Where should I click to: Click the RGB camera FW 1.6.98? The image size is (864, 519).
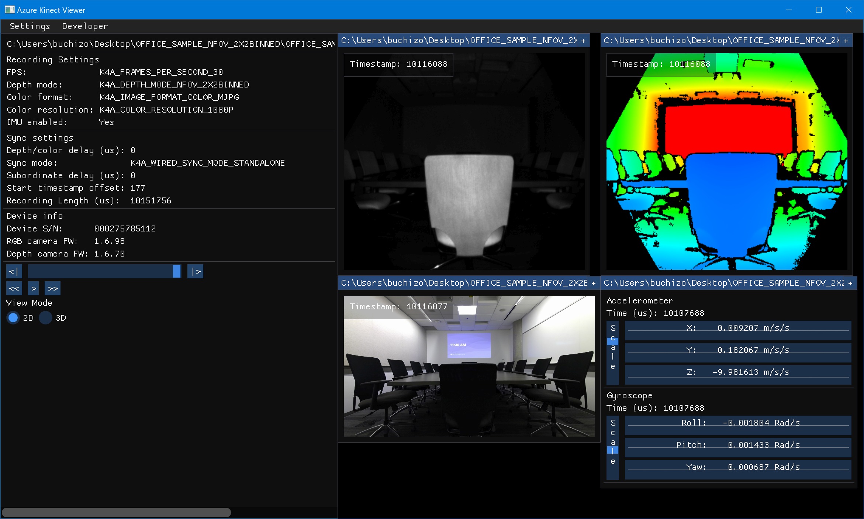(110, 241)
